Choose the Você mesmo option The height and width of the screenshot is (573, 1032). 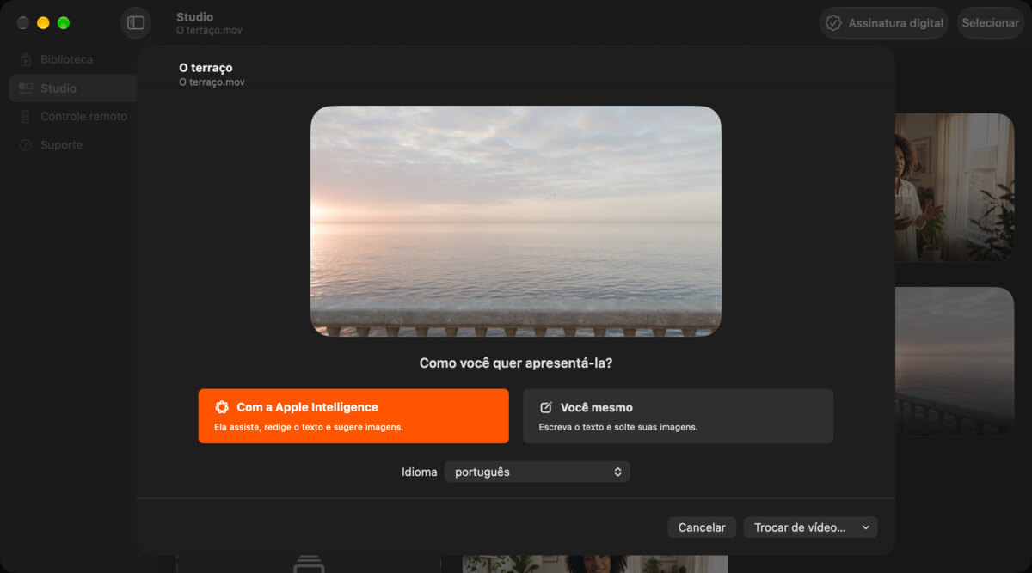(x=678, y=416)
